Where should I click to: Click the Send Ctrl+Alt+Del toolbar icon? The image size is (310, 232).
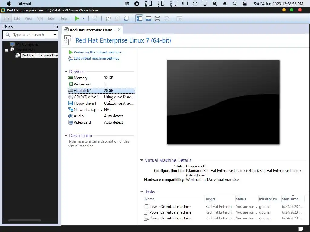coord(95,18)
